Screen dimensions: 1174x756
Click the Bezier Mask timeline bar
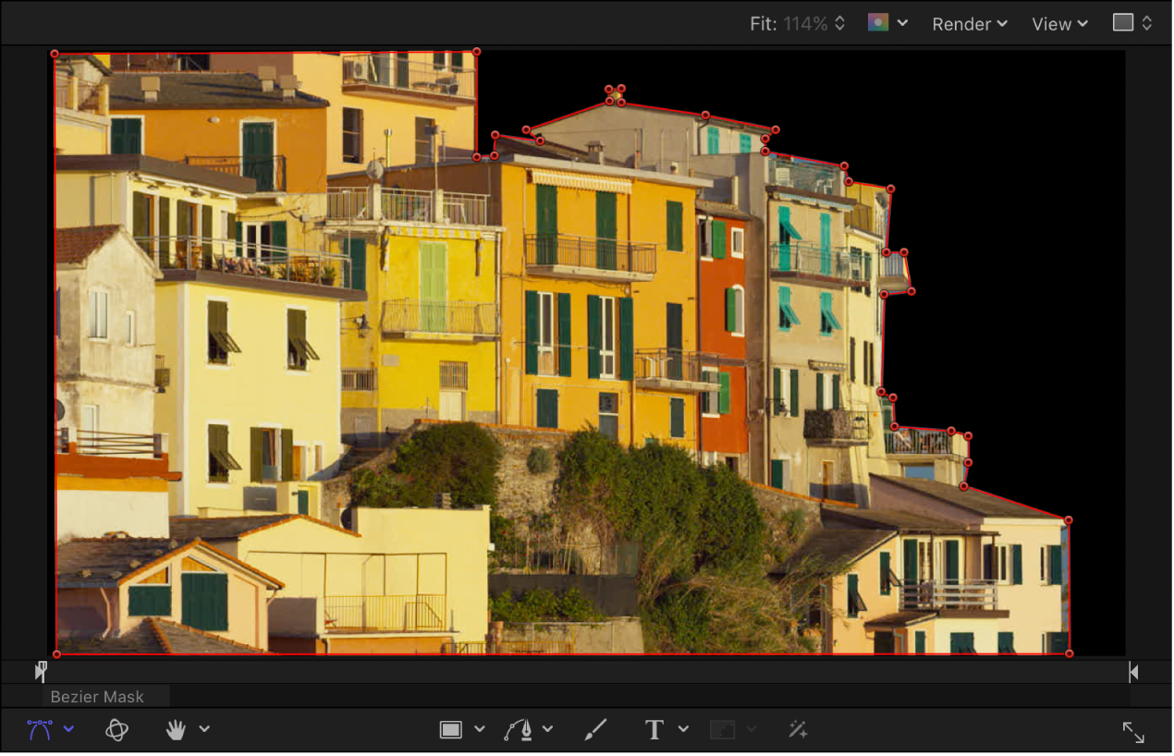point(105,697)
